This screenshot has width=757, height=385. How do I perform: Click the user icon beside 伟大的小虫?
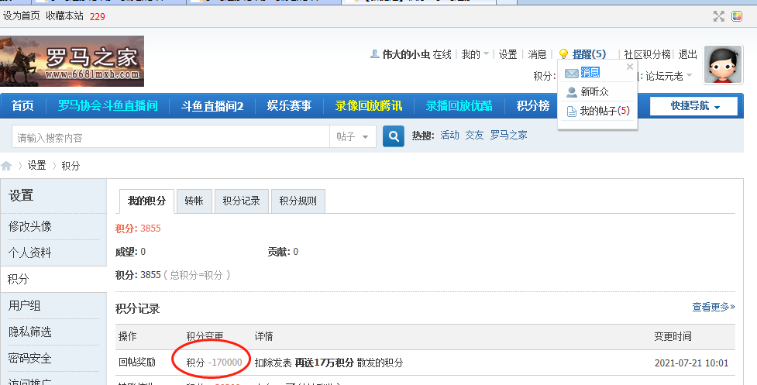[x=375, y=54]
